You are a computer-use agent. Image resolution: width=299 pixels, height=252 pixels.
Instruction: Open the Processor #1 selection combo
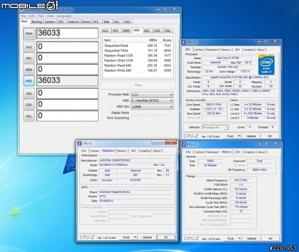pyautogui.click(x=215, y=127)
